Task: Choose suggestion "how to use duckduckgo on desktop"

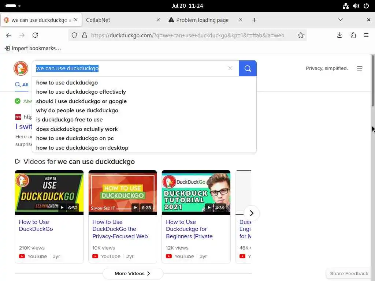Action: tap(144, 148)
